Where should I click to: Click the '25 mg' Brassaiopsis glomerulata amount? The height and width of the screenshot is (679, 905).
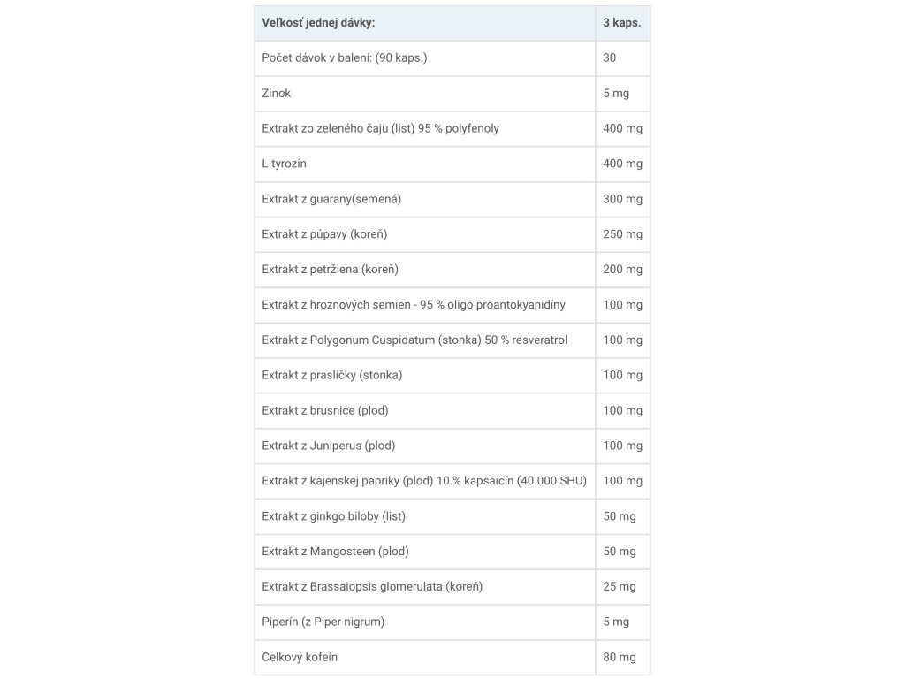pos(619,586)
